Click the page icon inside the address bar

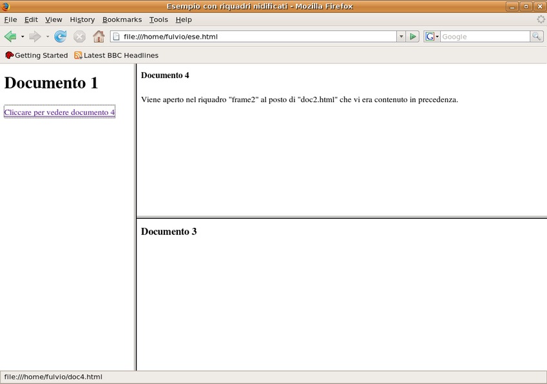pyautogui.click(x=116, y=36)
